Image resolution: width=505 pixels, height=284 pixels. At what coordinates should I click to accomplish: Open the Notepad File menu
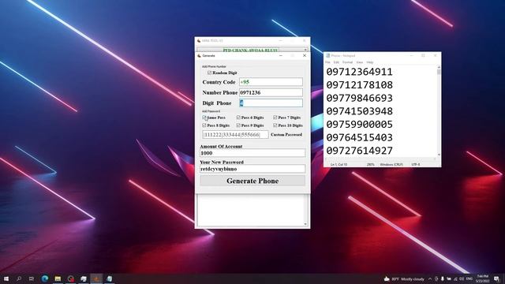(x=328, y=62)
